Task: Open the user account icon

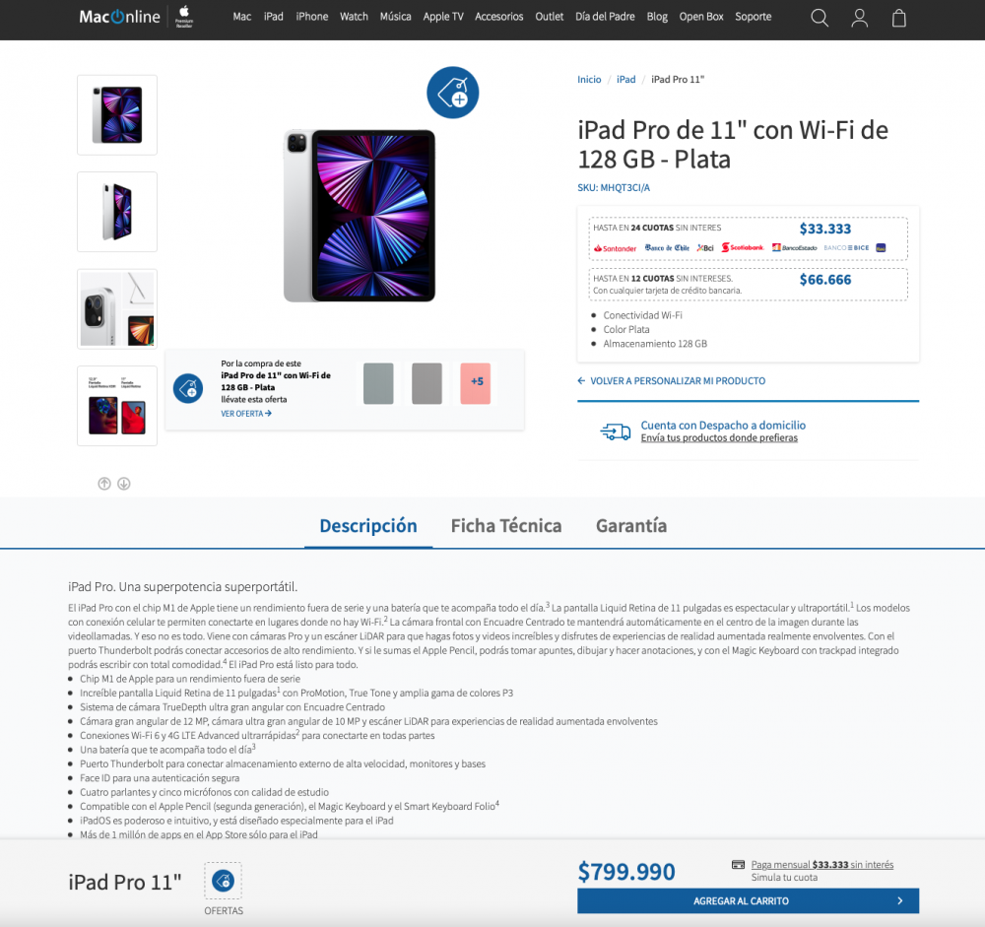Action: pos(859,18)
